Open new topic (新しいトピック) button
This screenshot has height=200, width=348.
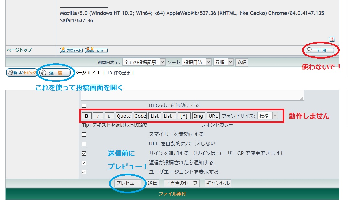coord(21,73)
